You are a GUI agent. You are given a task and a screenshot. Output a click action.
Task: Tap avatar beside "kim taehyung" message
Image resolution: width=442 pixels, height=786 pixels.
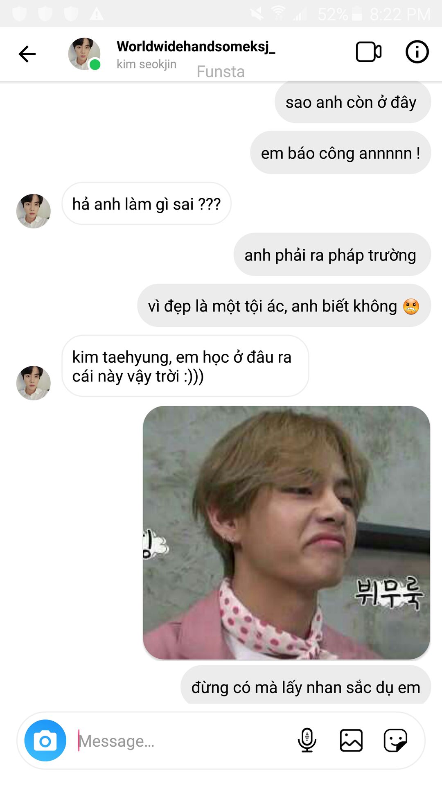34,383
